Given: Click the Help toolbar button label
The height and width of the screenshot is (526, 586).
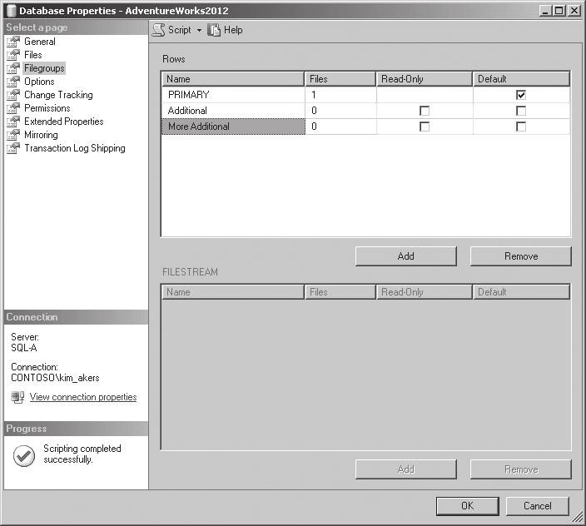Looking at the screenshot, I should pyautogui.click(x=233, y=30).
